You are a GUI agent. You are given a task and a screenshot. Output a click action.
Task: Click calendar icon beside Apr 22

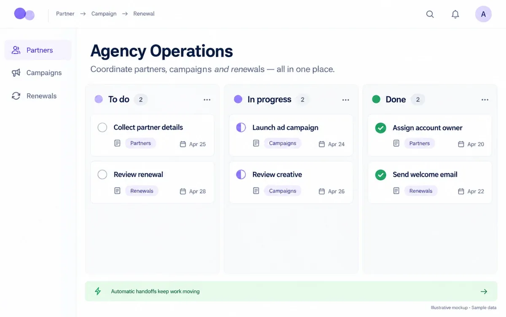coord(461,191)
